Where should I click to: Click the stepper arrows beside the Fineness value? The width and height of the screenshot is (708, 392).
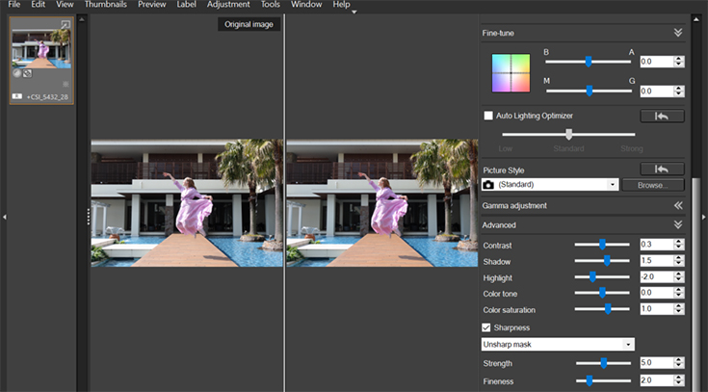click(679, 380)
